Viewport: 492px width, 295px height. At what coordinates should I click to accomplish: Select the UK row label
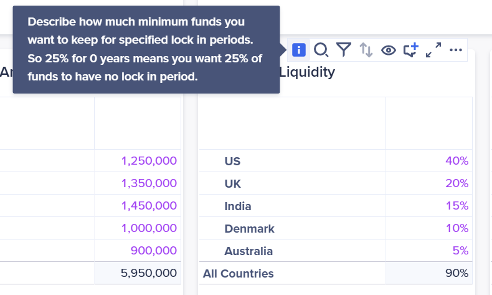(x=233, y=184)
